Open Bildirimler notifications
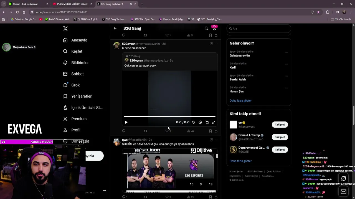 coord(76,63)
